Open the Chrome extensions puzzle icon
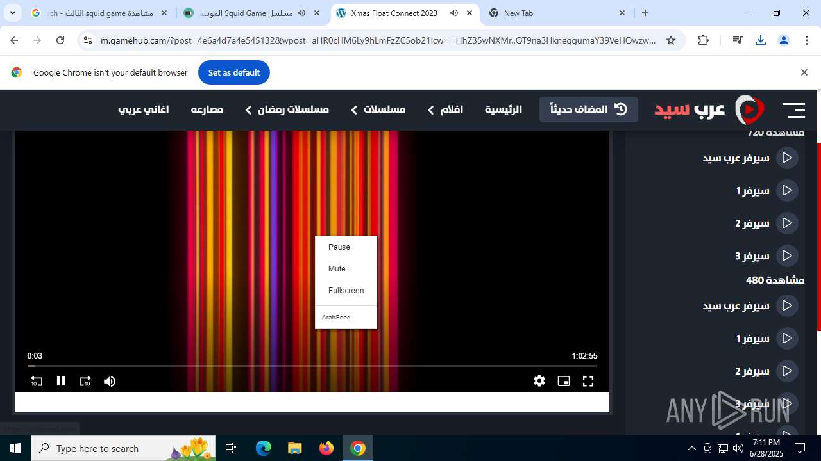Image resolution: width=821 pixels, height=461 pixels. coord(704,40)
